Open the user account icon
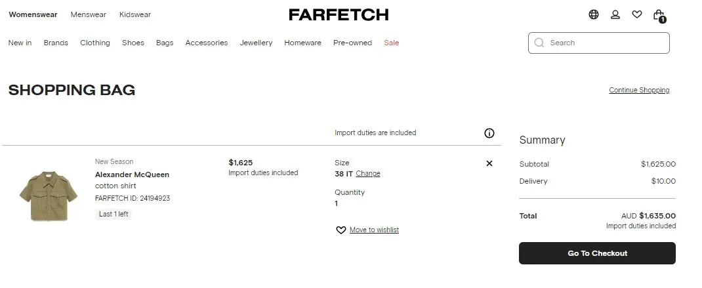The height and width of the screenshot is (288, 702). [x=615, y=14]
